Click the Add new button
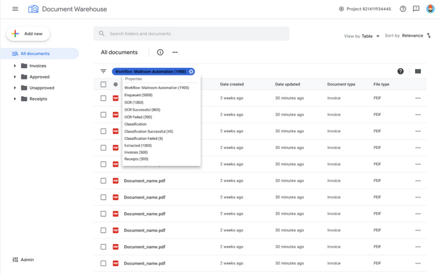441x274 pixels. click(28, 33)
